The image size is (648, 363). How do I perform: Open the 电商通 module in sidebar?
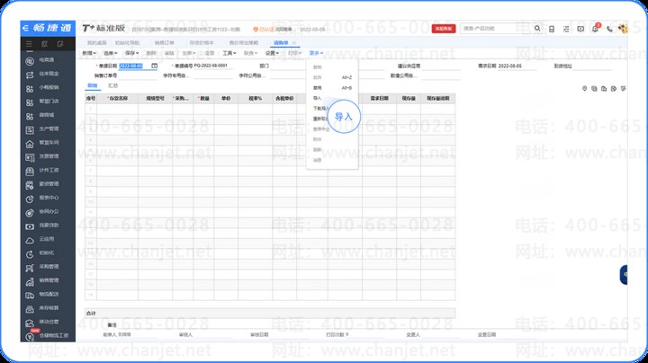[x=46, y=60]
